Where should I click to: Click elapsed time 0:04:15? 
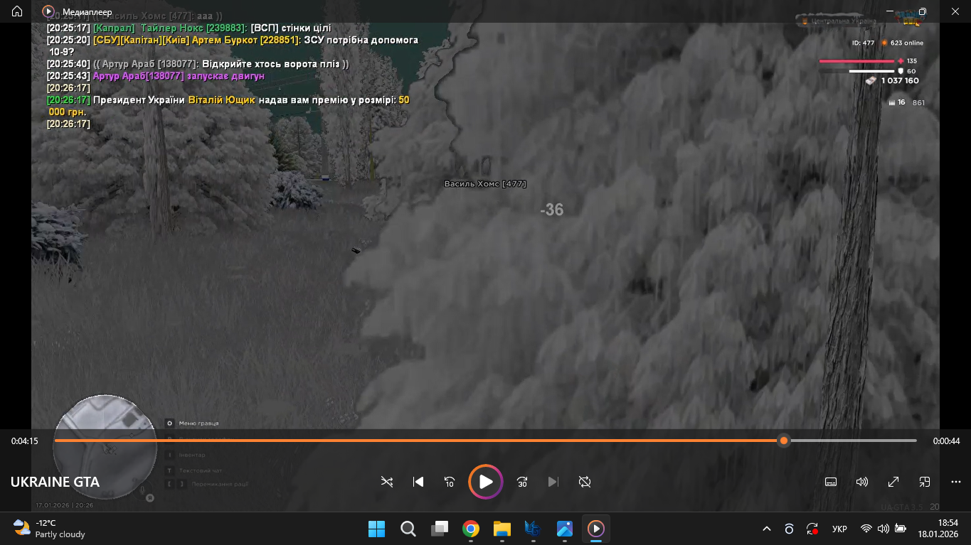pyautogui.click(x=25, y=441)
